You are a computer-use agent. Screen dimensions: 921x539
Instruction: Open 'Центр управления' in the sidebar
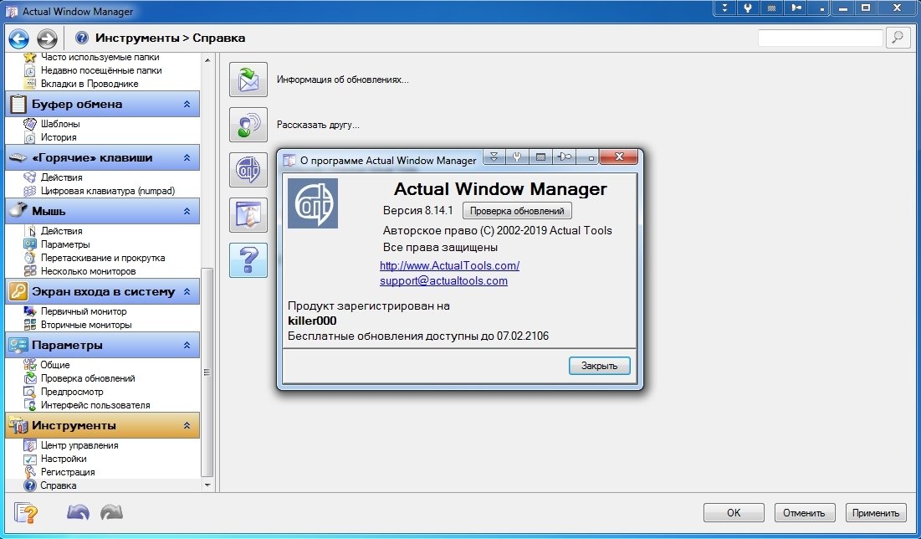click(x=79, y=445)
